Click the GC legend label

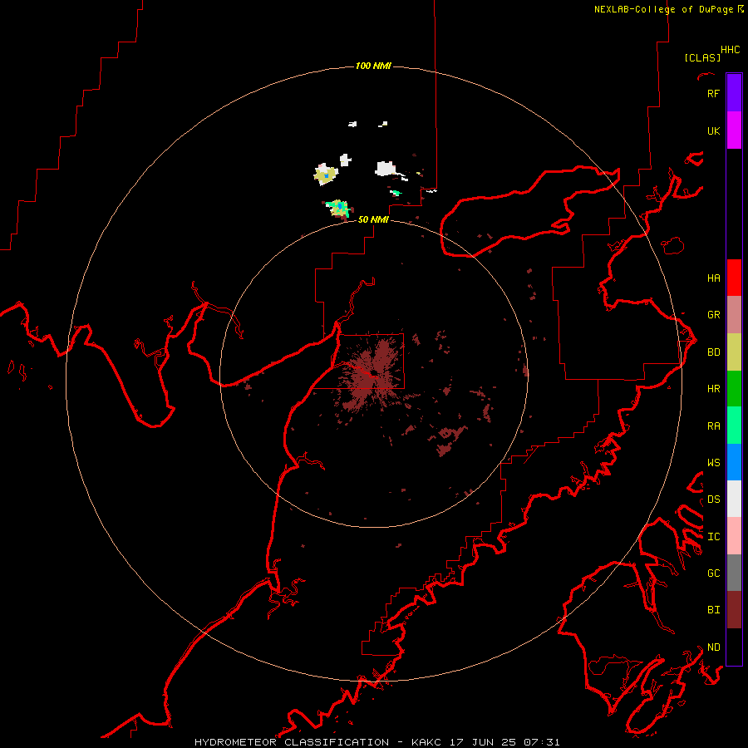713,573
